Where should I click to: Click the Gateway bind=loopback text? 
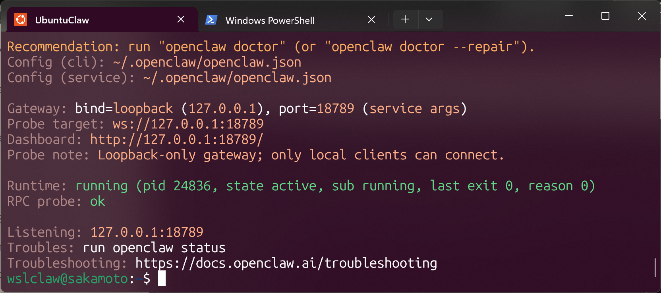[124, 109]
